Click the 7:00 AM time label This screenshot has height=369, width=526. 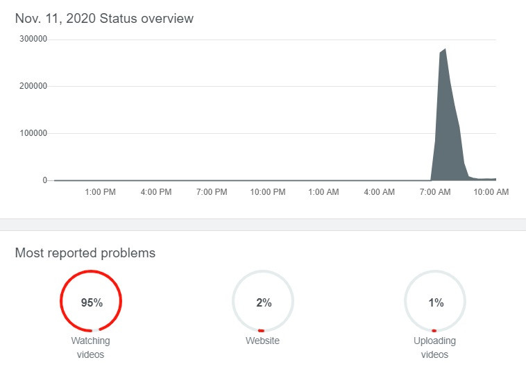pyautogui.click(x=435, y=192)
